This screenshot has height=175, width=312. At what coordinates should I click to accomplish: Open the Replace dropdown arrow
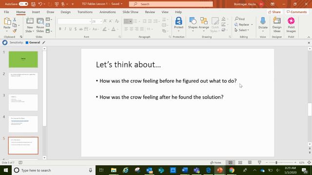[x=252, y=25]
